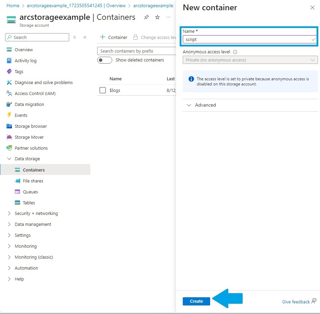The height and width of the screenshot is (314, 320).
Task: Select Containers in Data storage
Action: tap(45, 170)
